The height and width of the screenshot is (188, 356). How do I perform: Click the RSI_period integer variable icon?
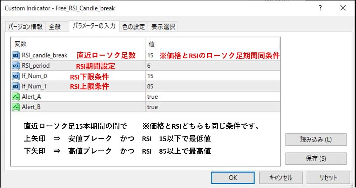click(16, 66)
